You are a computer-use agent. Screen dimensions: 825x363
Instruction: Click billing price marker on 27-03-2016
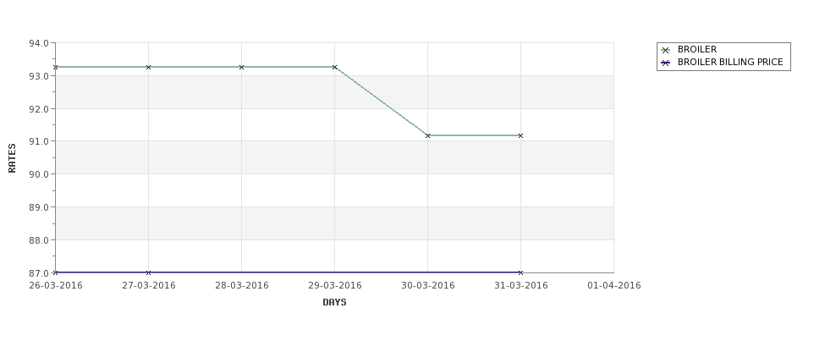coord(148,272)
